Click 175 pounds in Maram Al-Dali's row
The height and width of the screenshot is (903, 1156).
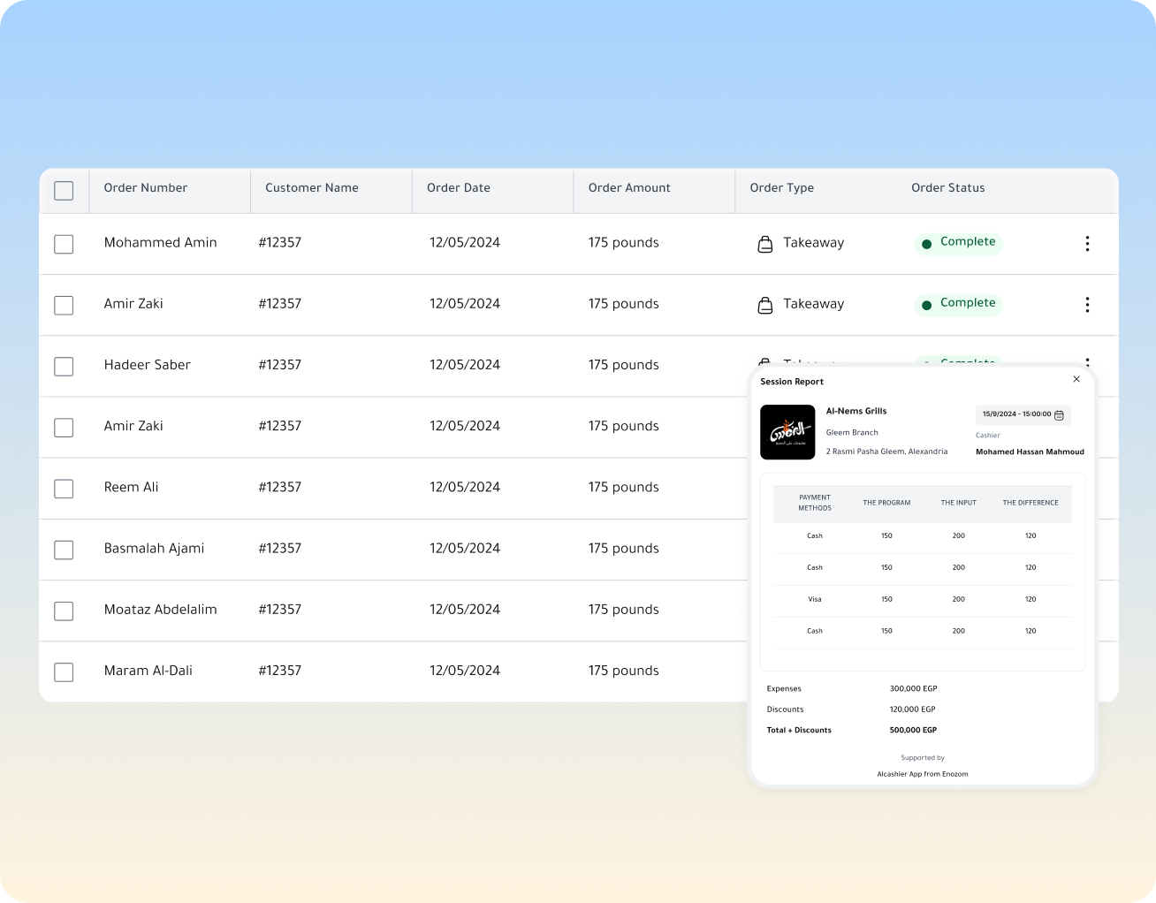click(624, 671)
